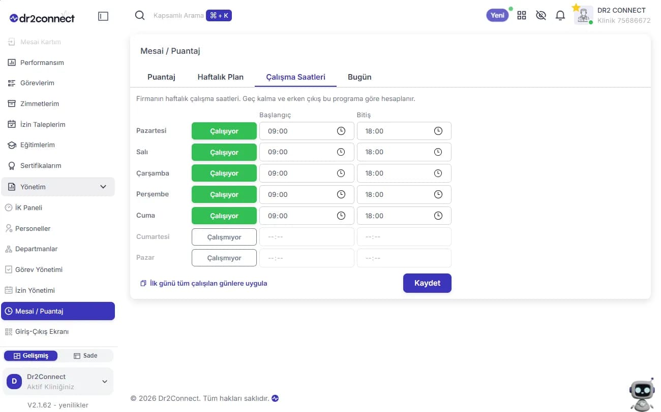
Task: Toggle Cuma Çalışıyor status
Action: pos(224,216)
